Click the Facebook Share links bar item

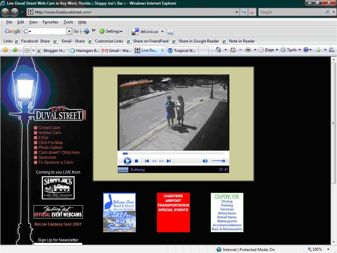33,41
